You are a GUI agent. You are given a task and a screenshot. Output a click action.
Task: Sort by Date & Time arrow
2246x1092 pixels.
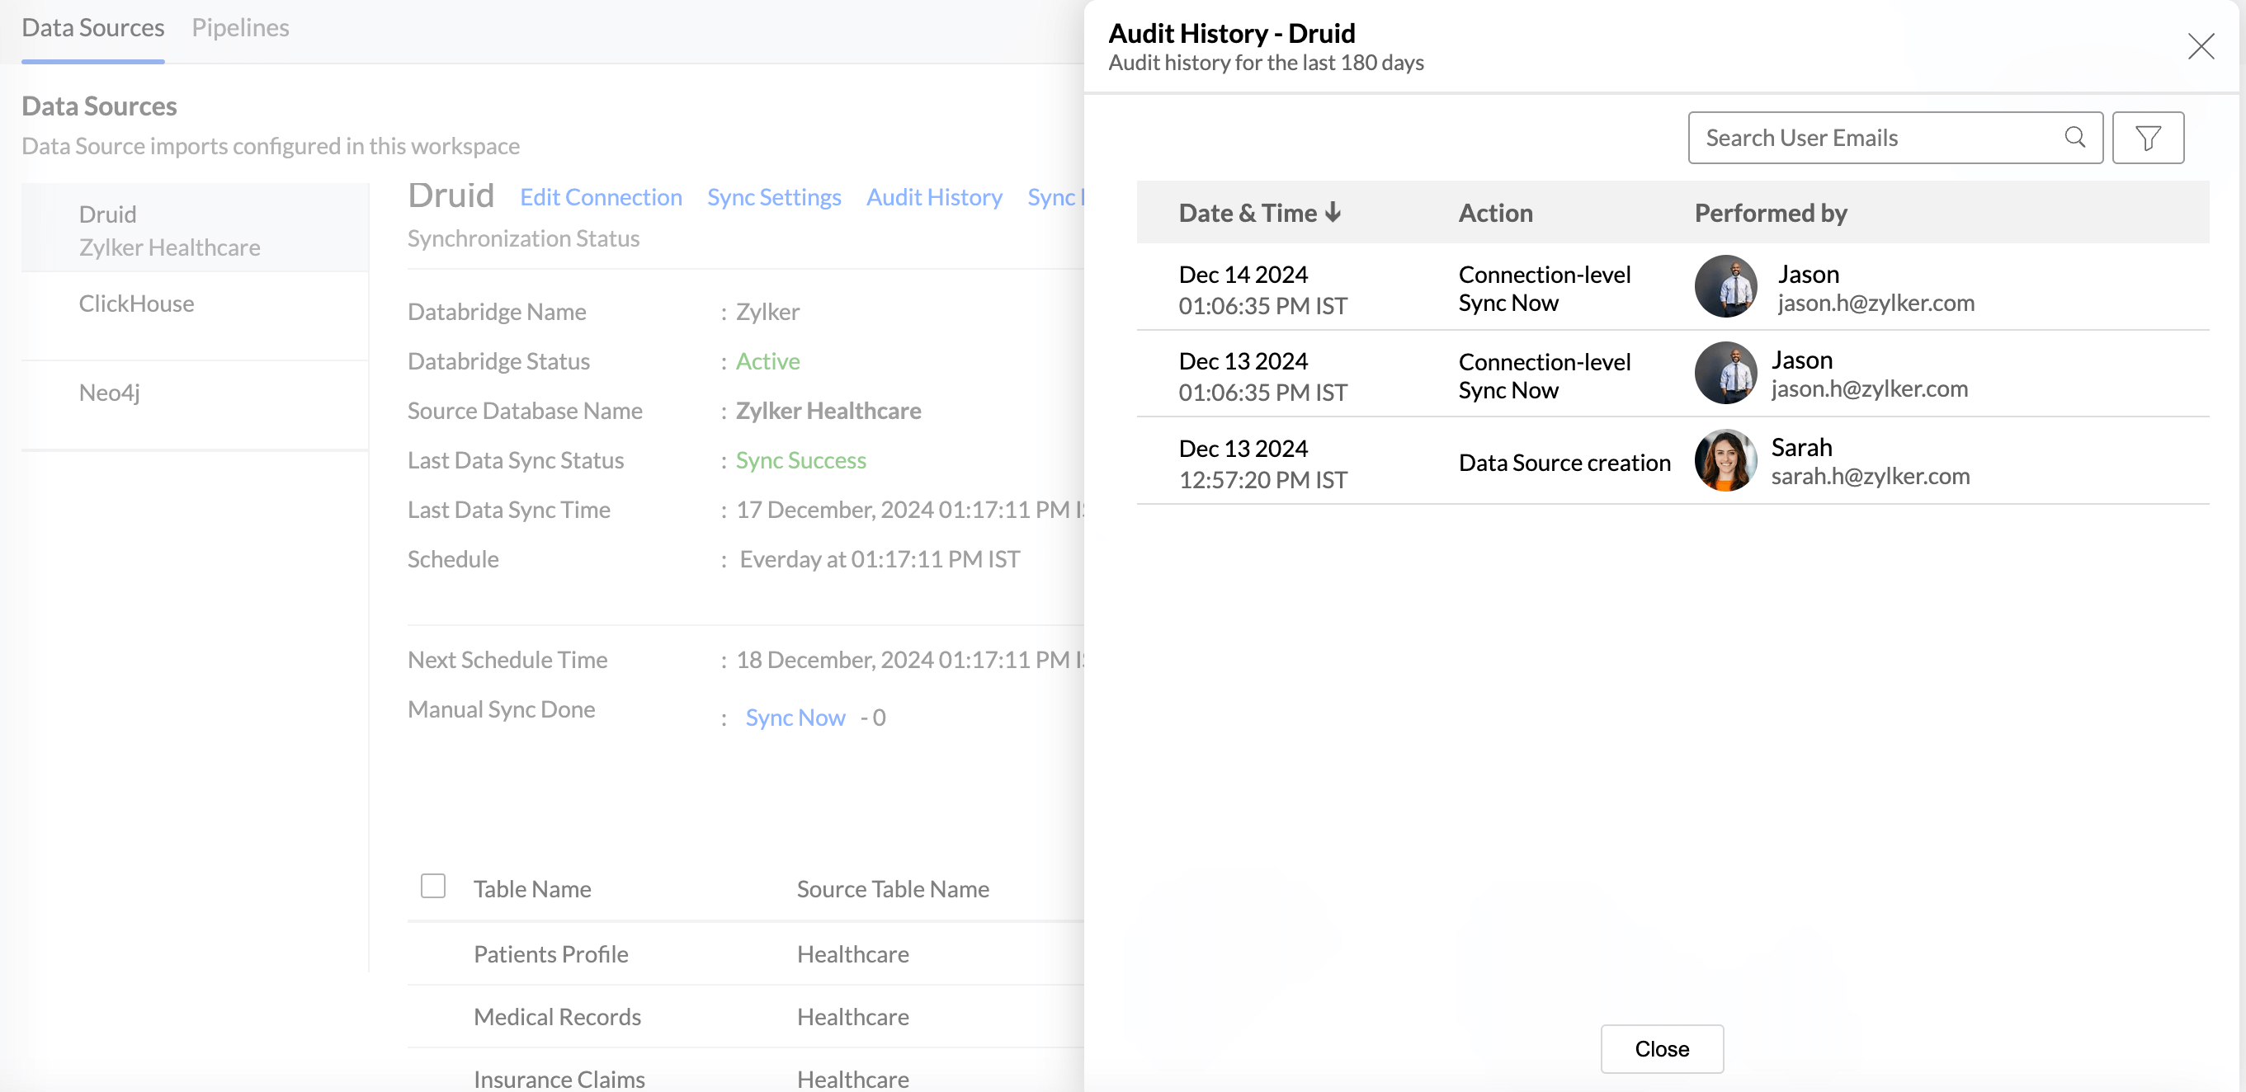1333,213
